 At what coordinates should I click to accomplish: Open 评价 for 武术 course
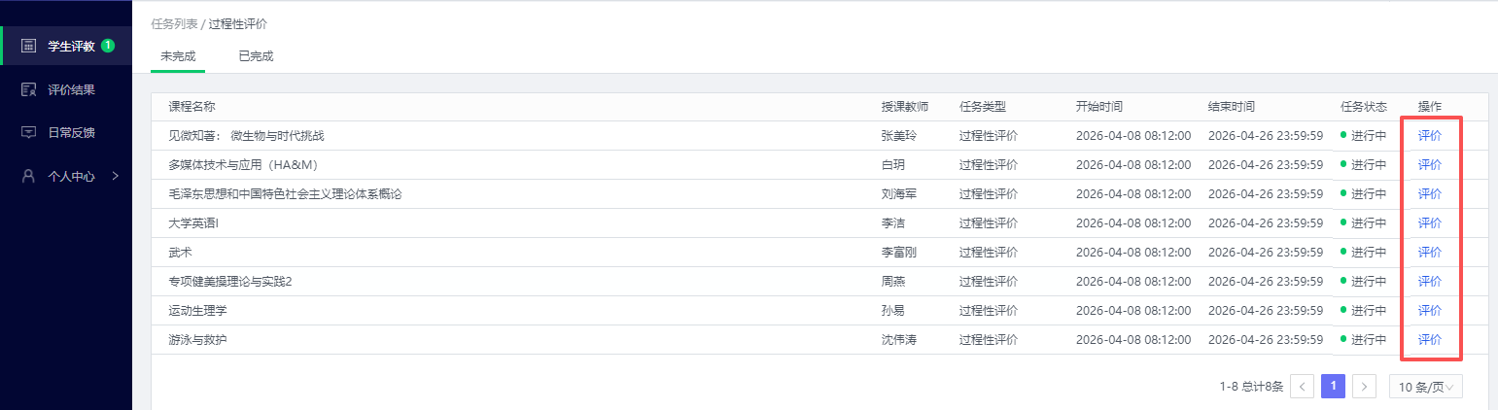1429,253
